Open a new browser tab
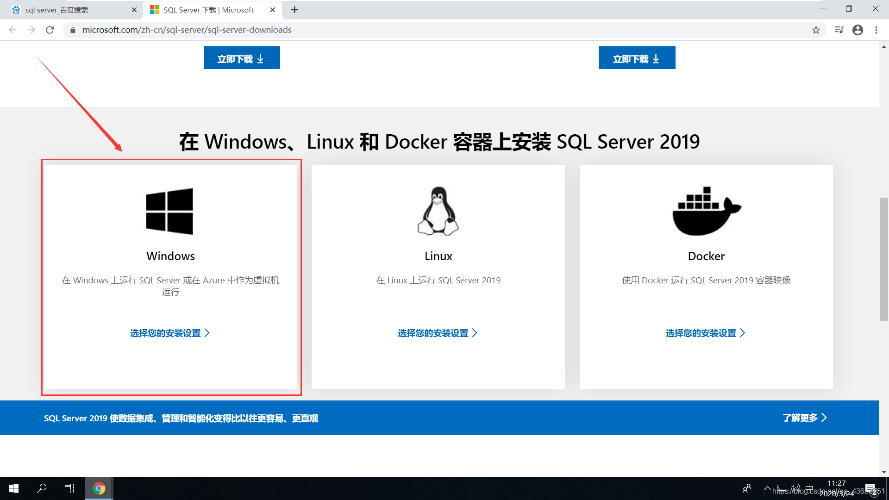This screenshot has width=889, height=500. click(x=294, y=10)
